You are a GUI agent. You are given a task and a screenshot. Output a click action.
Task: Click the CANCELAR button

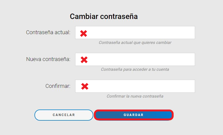64,115
